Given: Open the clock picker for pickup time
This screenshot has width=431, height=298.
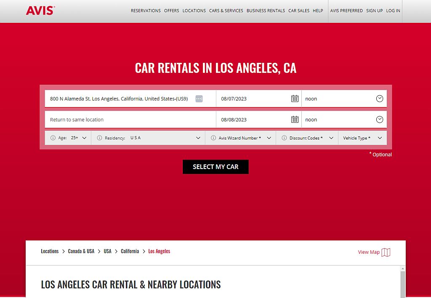Looking at the screenshot, I should coord(380,98).
